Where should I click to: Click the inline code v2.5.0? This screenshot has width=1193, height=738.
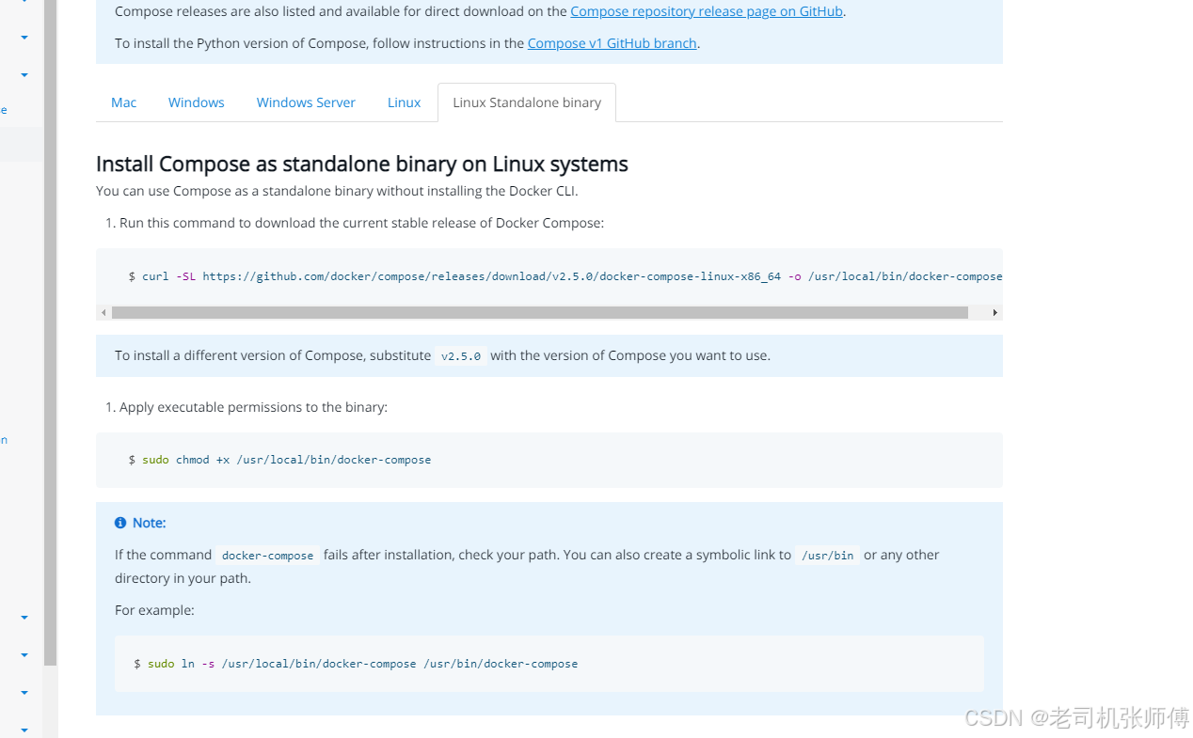461,356
